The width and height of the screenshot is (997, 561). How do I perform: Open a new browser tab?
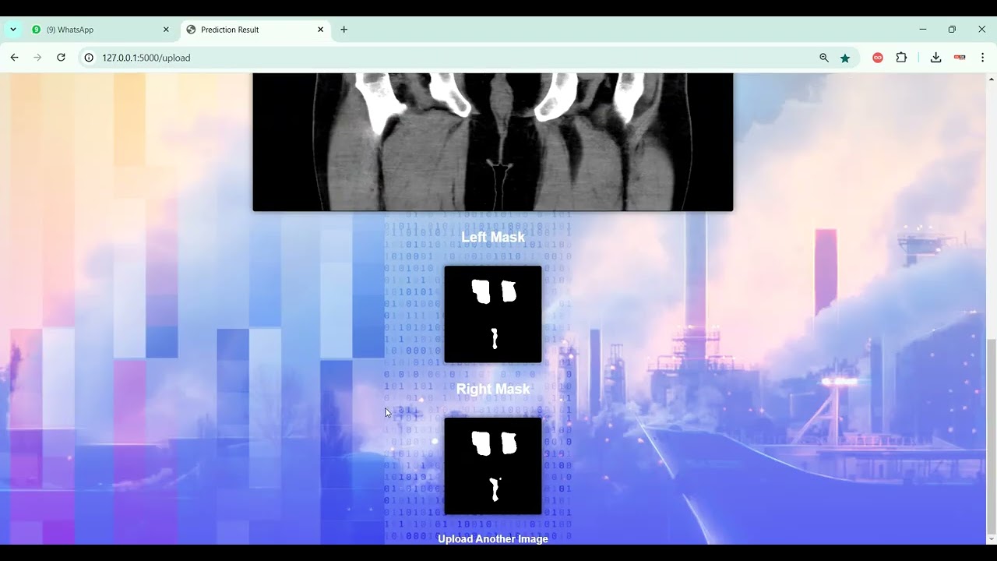tap(344, 30)
